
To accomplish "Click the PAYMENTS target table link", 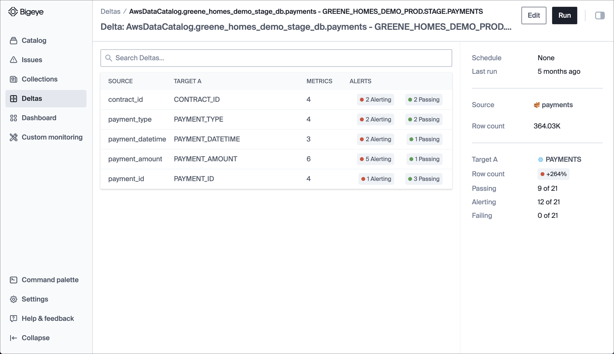I will 563,159.
